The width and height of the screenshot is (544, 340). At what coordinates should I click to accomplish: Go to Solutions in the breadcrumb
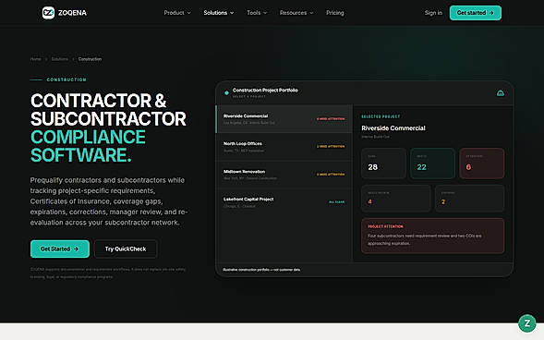pos(60,59)
